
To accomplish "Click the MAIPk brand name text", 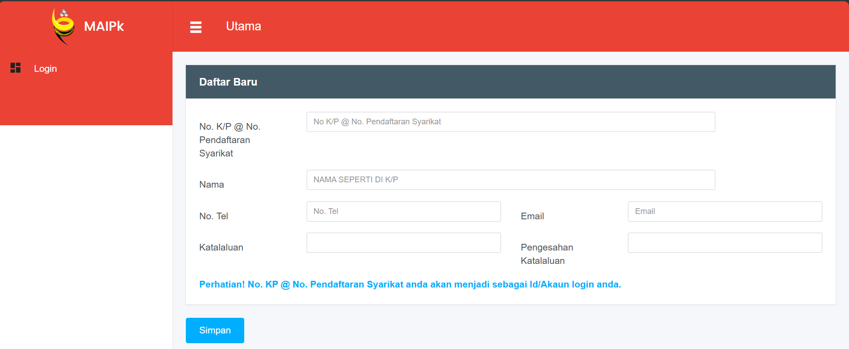I will [104, 26].
